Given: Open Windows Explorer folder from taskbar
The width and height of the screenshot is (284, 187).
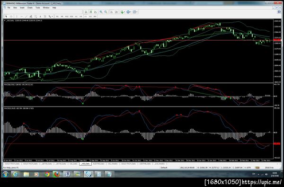Looking at the screenshot, I should click(26, 174).
